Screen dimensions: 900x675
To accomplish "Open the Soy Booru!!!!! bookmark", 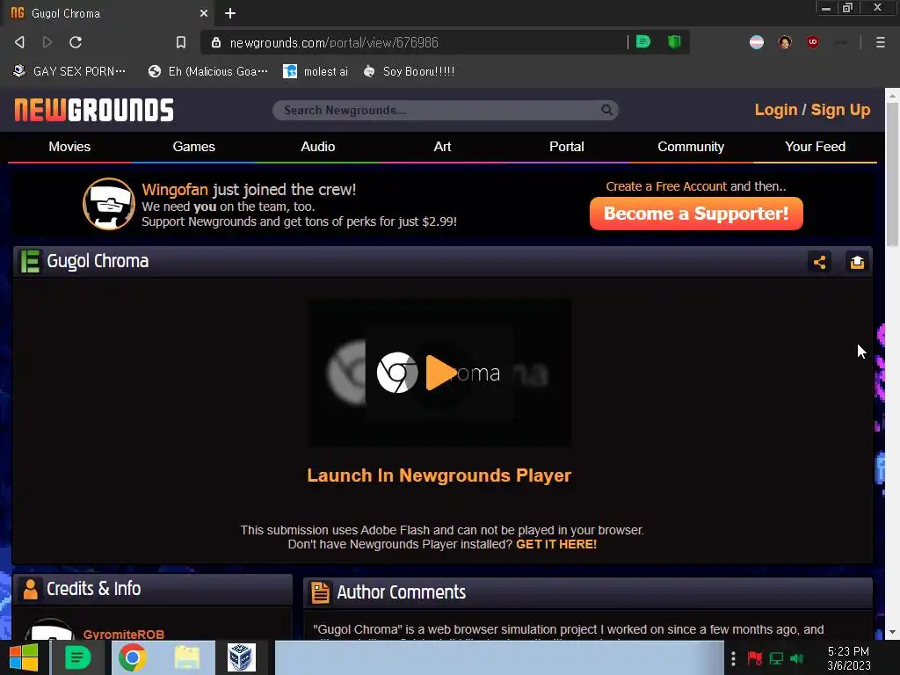I will [x=410, y=71].
